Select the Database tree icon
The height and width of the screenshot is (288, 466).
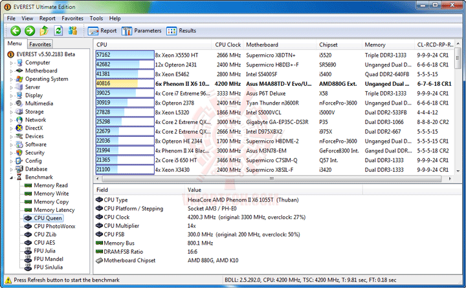19,169
